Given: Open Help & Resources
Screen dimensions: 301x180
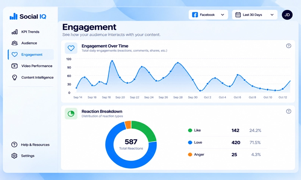Looking at the screenshot, I should [31, 145].
